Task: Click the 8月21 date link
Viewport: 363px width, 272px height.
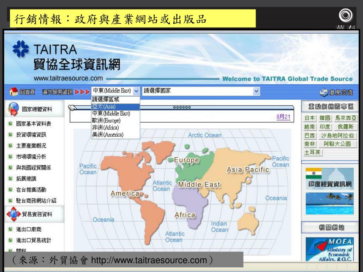Action: [x=283, y=117]
